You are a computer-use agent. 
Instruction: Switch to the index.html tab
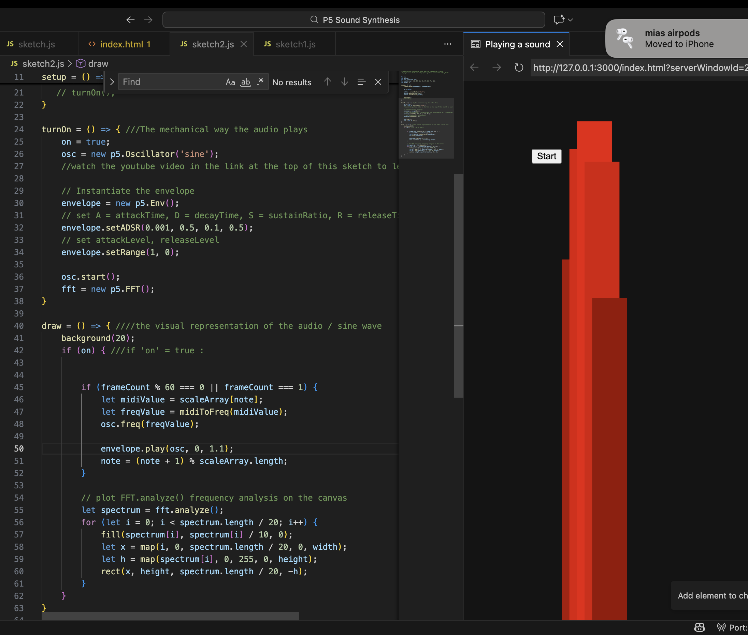(121, 44)
